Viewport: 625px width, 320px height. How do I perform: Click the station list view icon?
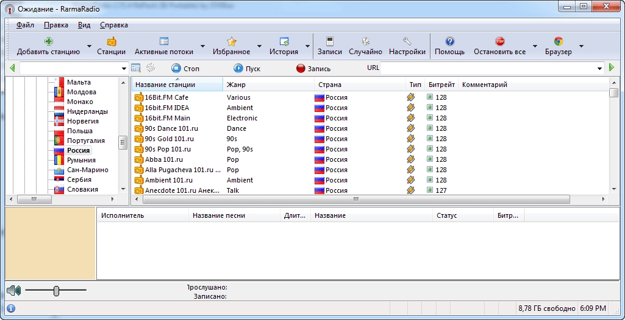pos(136,68)
